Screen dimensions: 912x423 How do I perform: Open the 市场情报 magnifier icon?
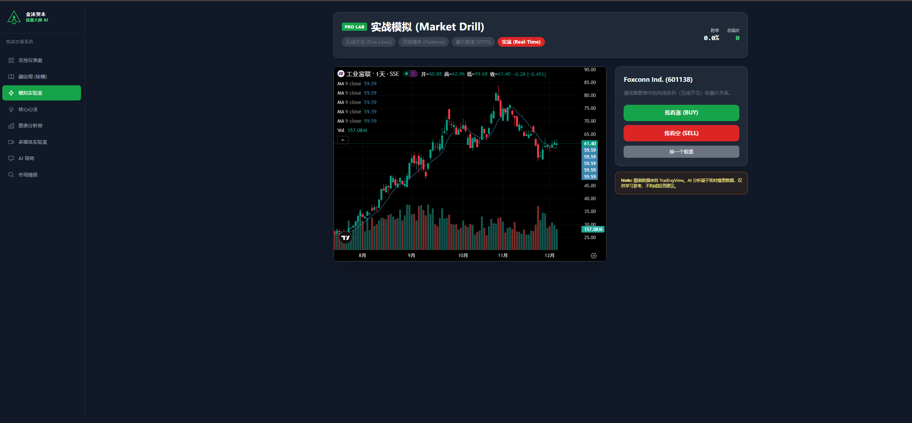click(x=11, y=174)
